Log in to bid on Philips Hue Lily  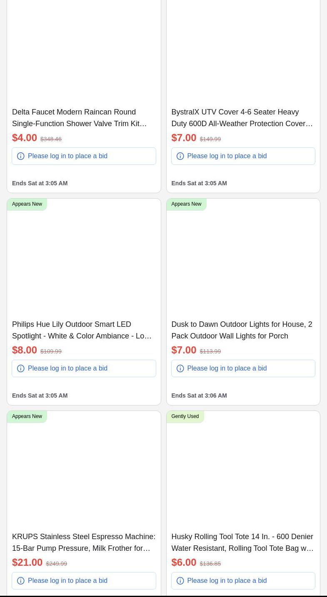tap(67, 368)
